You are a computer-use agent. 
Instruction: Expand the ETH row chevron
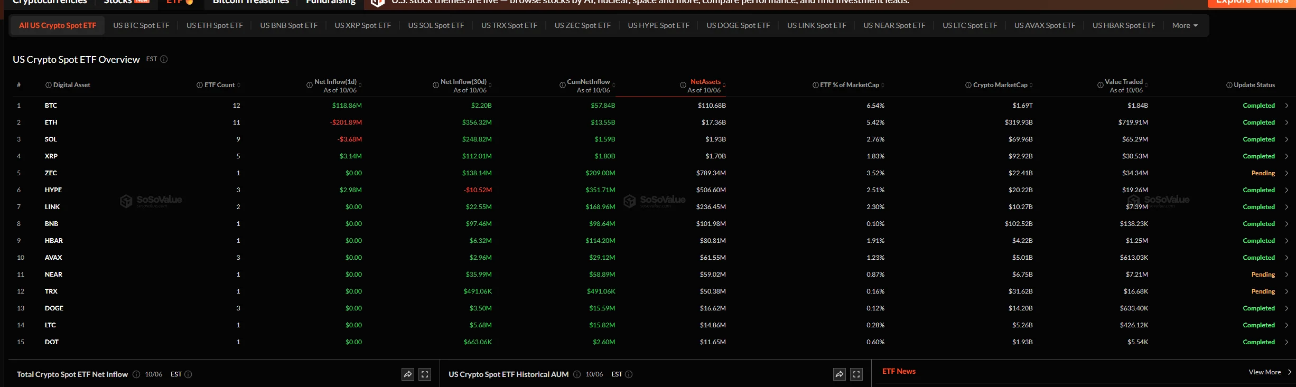[x=1286, y=122]
